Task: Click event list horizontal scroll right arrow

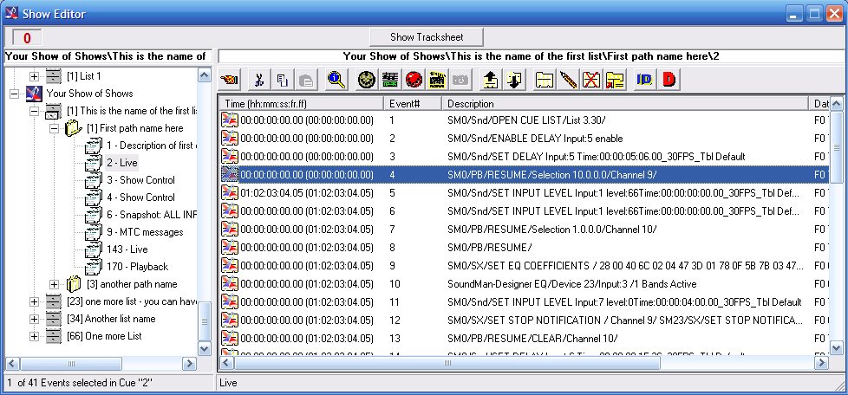Action: click(821, 363)
